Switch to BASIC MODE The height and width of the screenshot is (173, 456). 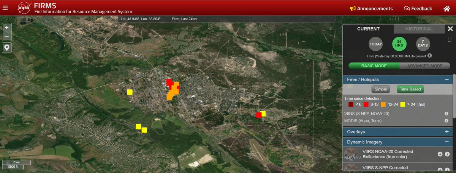[374, 66]
